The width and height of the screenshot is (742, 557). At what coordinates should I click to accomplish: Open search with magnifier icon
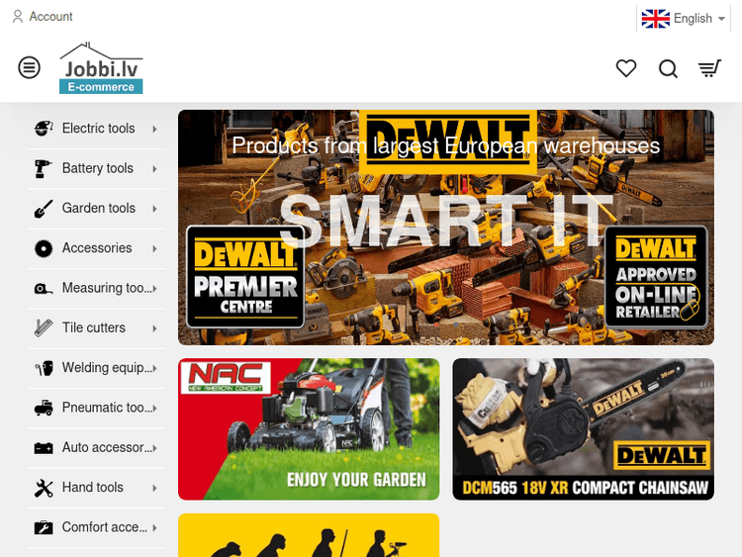coord(668,68)
